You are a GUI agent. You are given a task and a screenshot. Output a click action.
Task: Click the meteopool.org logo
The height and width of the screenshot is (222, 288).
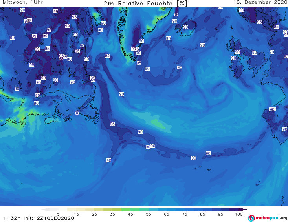[x=268, y=218]
